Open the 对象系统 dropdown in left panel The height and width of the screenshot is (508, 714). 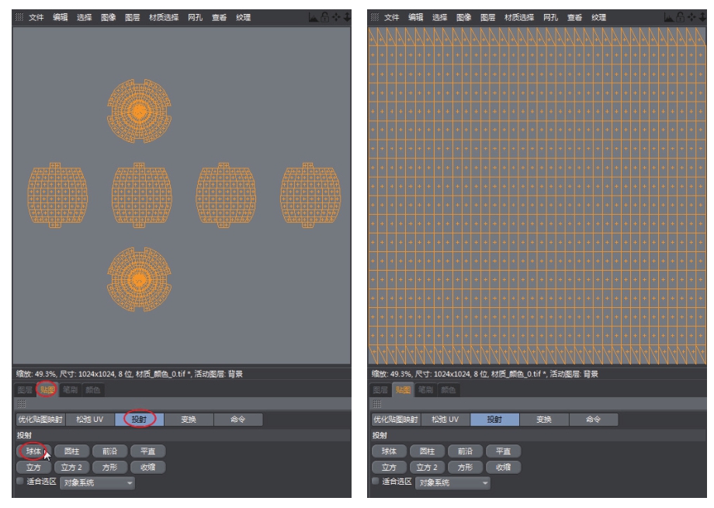[97, 483]
